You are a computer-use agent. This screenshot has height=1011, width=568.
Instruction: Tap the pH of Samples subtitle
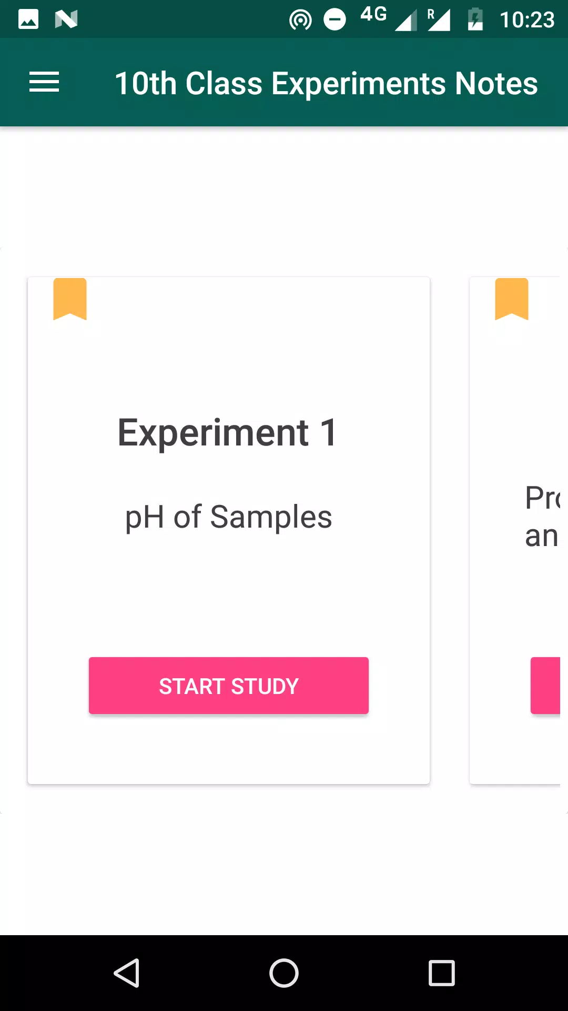coord(228,517)
